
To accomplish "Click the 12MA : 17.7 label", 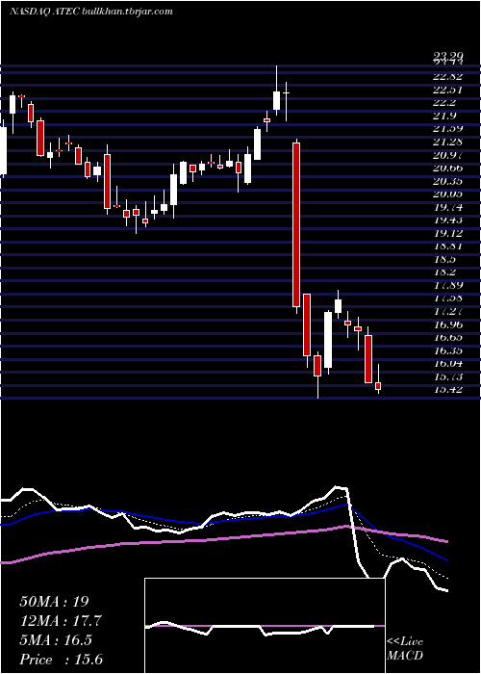I will [62, 621].
